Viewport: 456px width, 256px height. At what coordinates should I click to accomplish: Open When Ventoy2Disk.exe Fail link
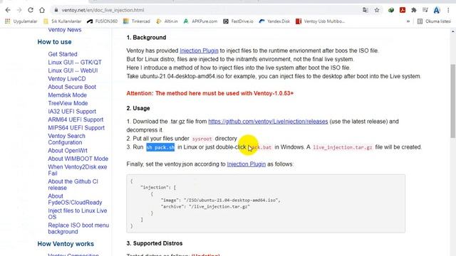tap(78, 170)
